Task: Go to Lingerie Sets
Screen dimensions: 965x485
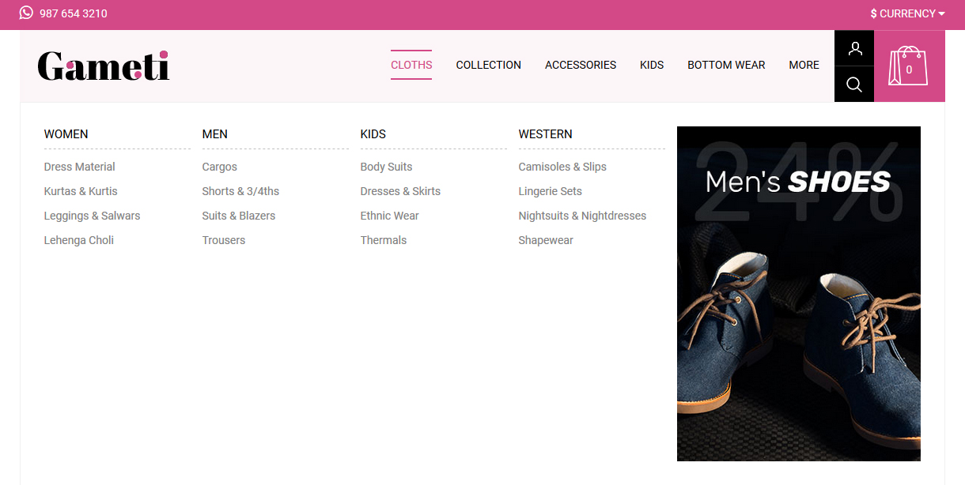Action: tap(551, 191)
